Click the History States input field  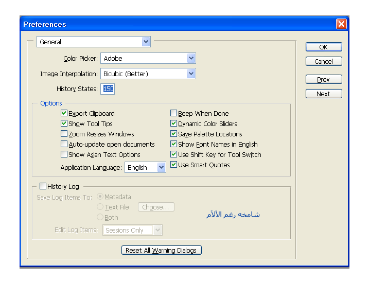pyautogui.click(x=108, y=89)
